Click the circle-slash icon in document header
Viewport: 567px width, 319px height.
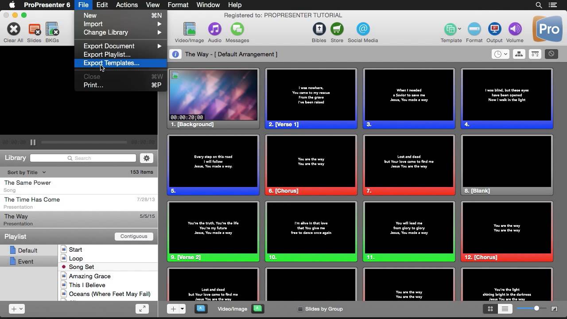pyautogui.click(x=551, y=54)
